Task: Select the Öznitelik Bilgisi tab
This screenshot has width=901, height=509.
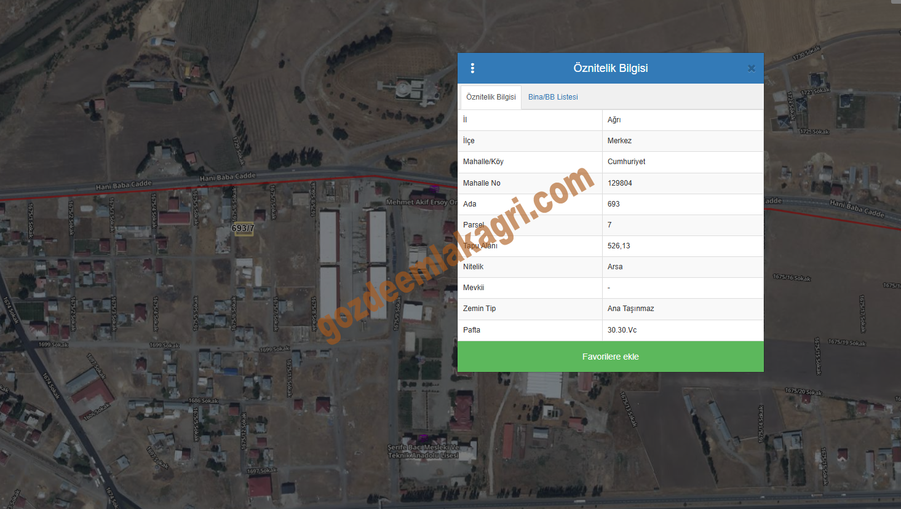Action: point(491,97)
